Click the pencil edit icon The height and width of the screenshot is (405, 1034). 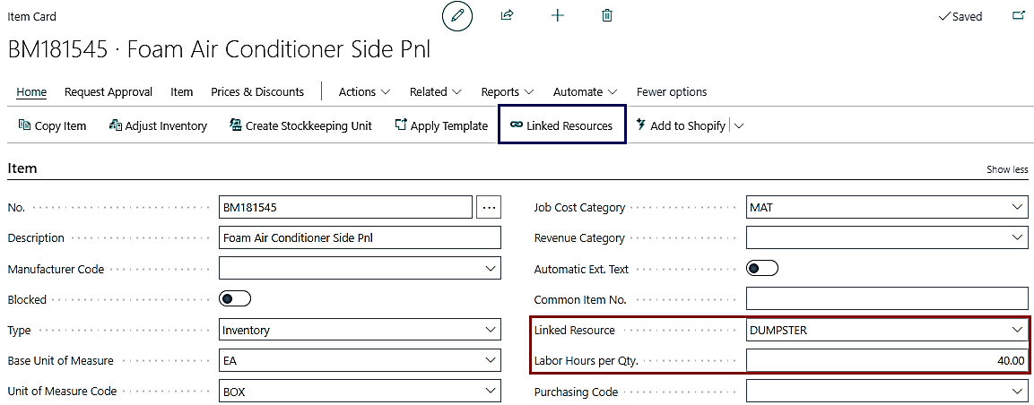457,16
